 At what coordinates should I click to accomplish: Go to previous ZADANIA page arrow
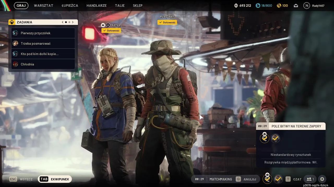tap(63, 22)
